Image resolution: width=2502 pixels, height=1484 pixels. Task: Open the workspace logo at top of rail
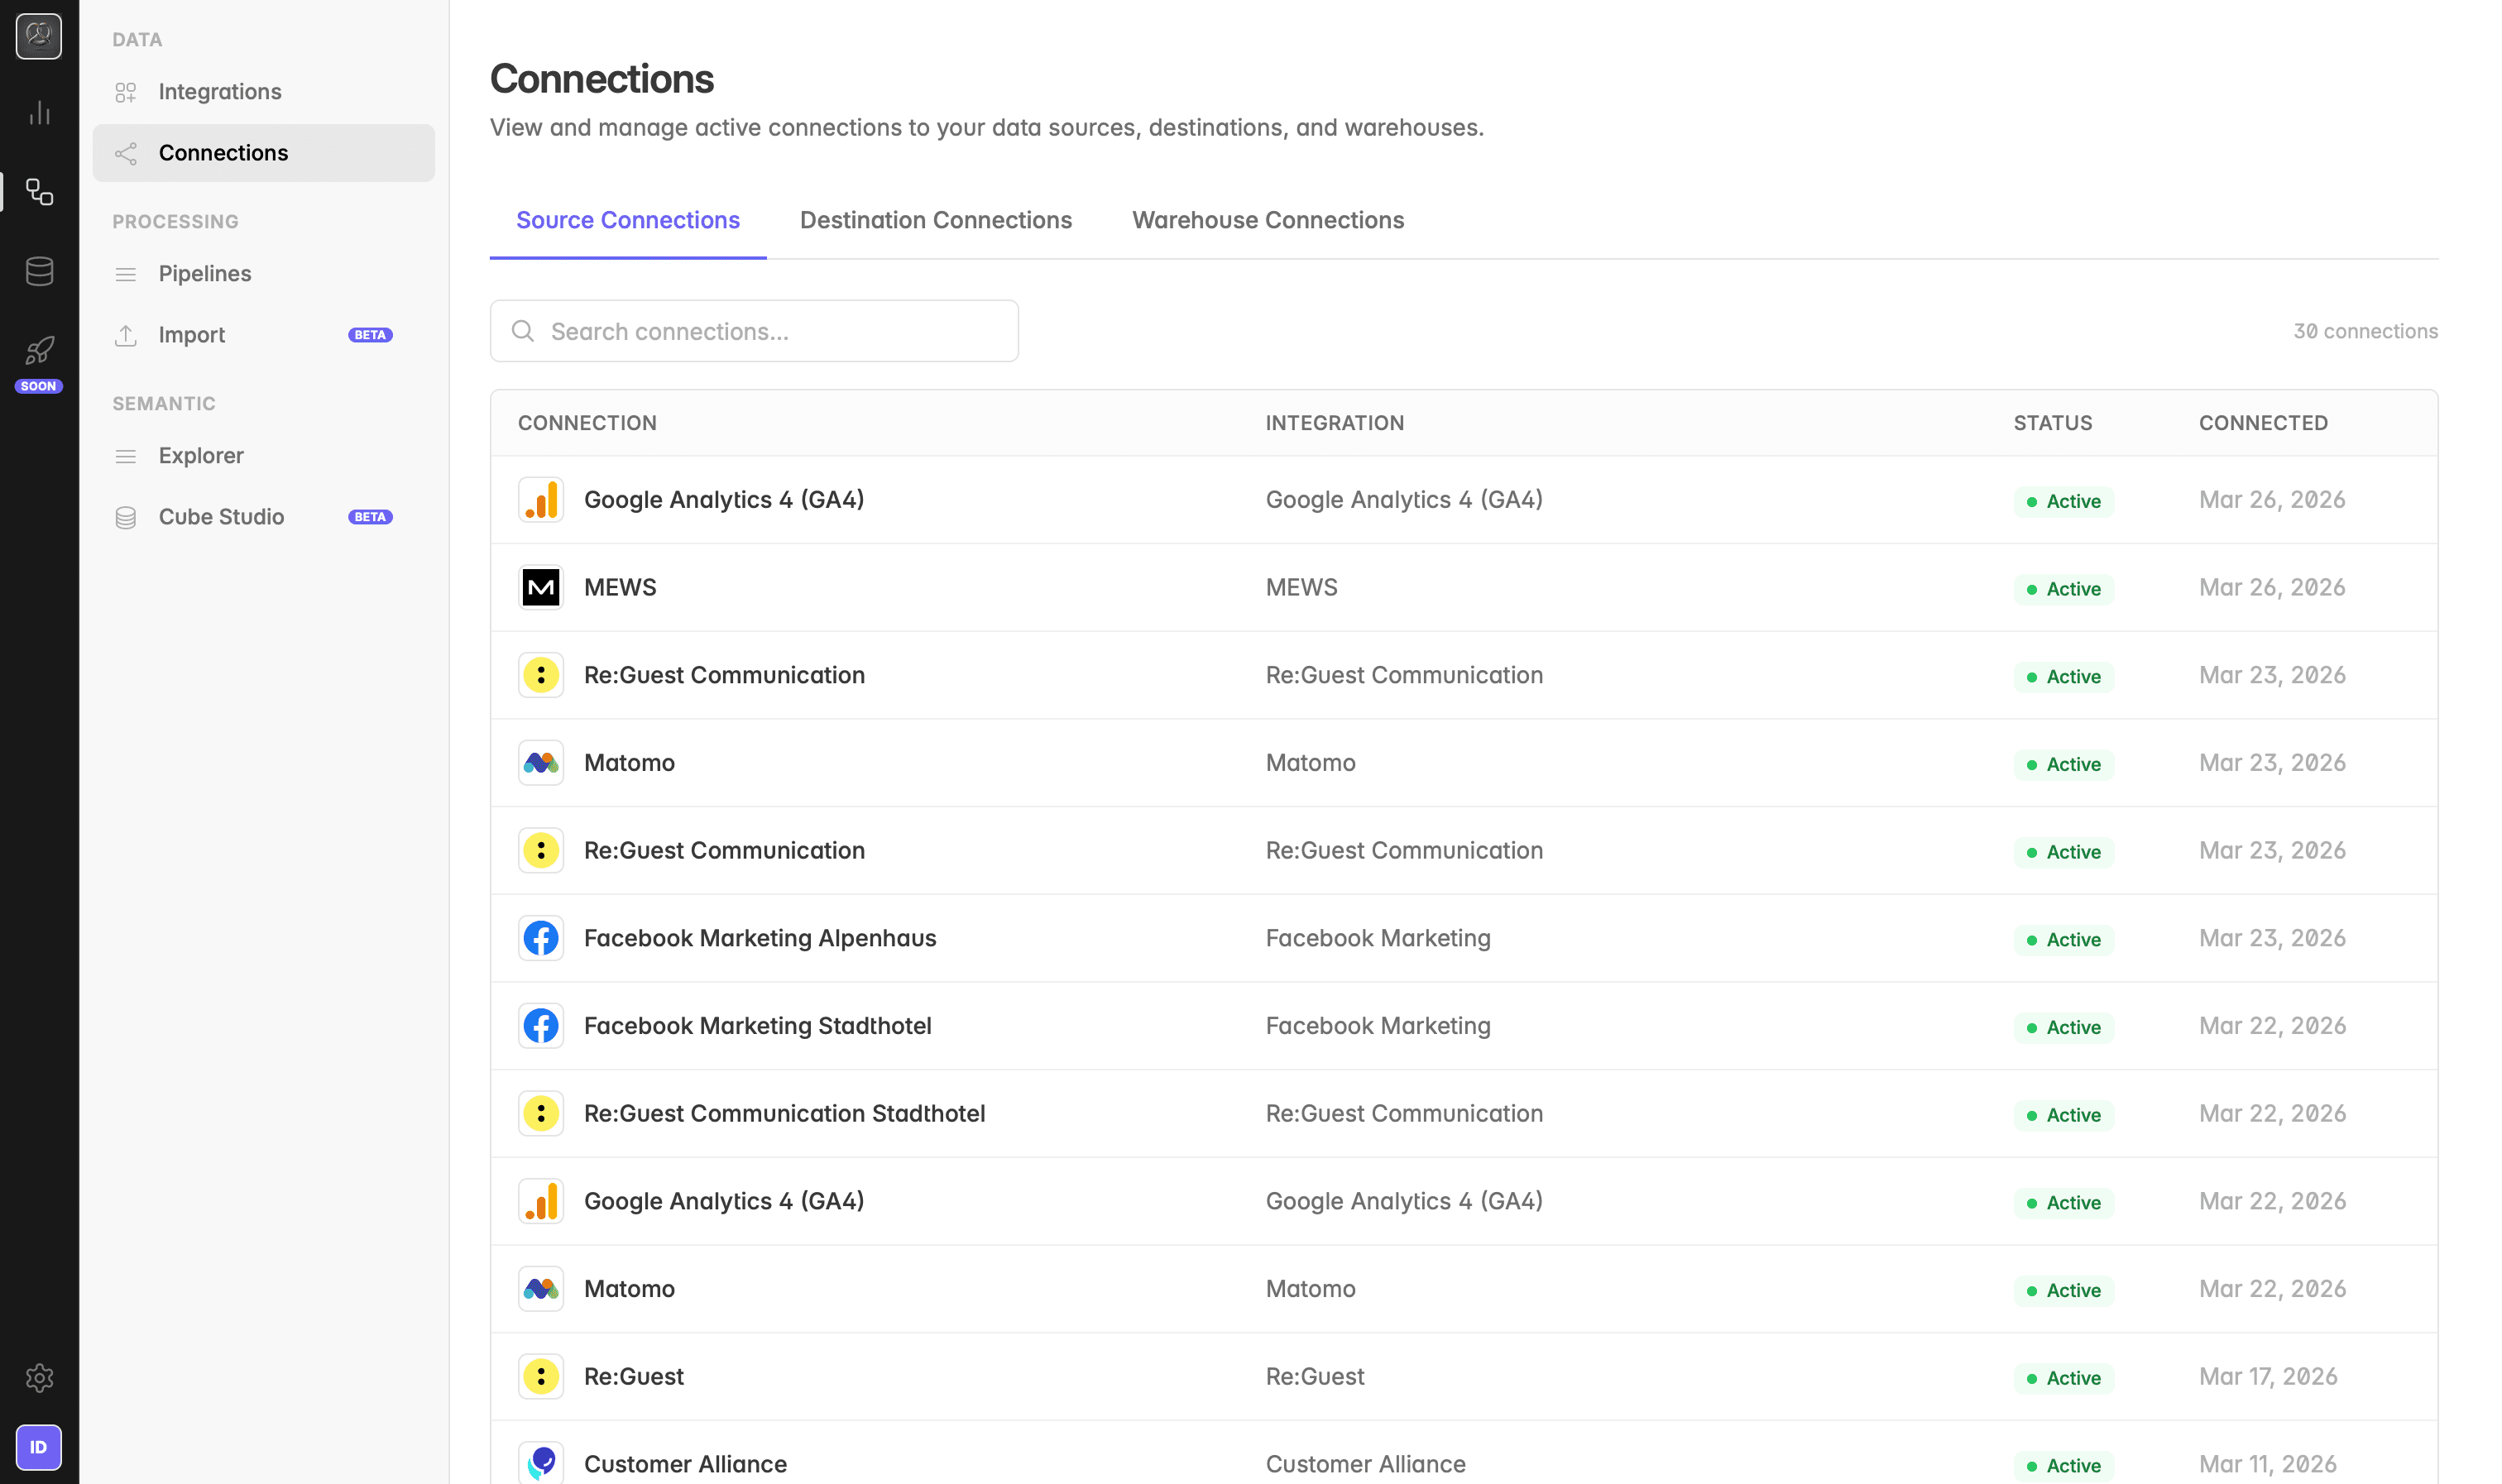click(x=39, y=37)
